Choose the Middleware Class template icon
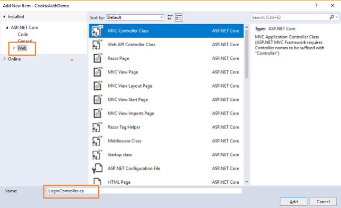Screen dimensions: 341x208 point(97,141)
